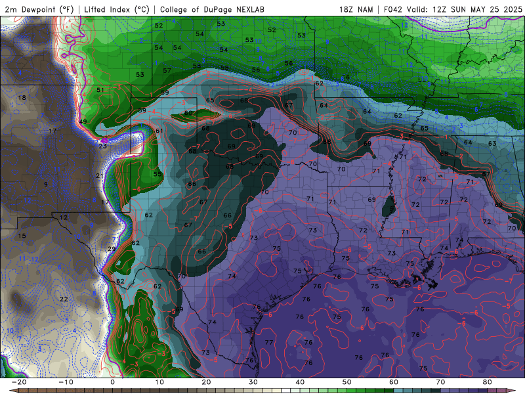The width and height of the screenshot is (525, 394).
Task: Click the 80 label on the color scale
Action: (488, 382)
